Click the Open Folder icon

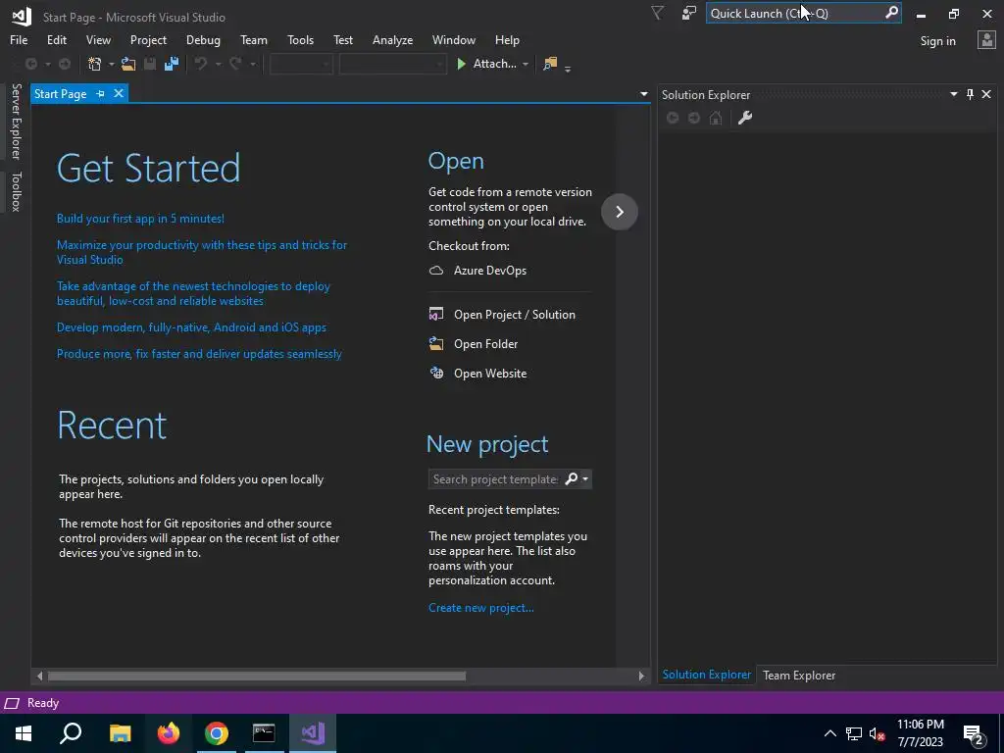(436, 344)
